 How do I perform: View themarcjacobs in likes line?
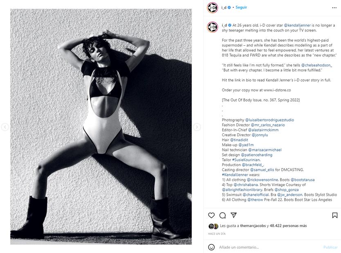point(253,226)
